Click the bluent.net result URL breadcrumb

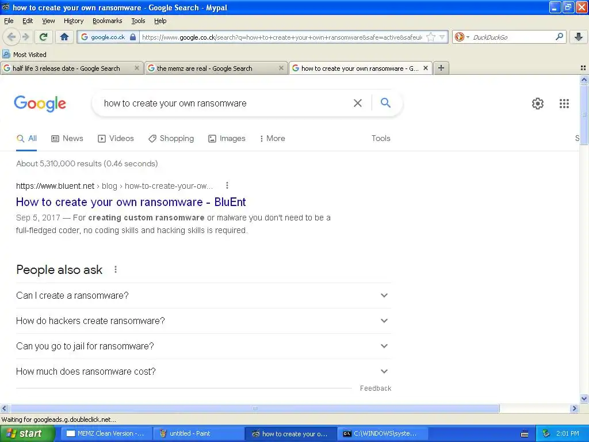click(114, 186)
